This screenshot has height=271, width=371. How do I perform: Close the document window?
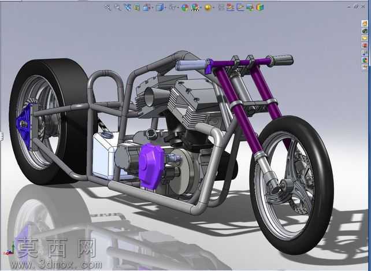point(363,6)
